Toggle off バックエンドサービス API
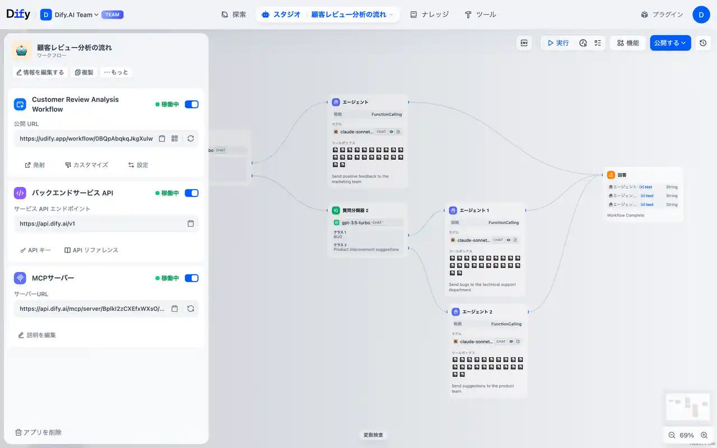This screenshot has height=448, width=717. click(192, 193)
